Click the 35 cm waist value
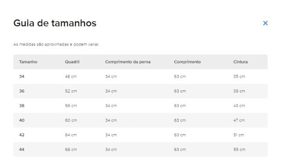This screenshot has height=167, width=285. pos(239,77)
